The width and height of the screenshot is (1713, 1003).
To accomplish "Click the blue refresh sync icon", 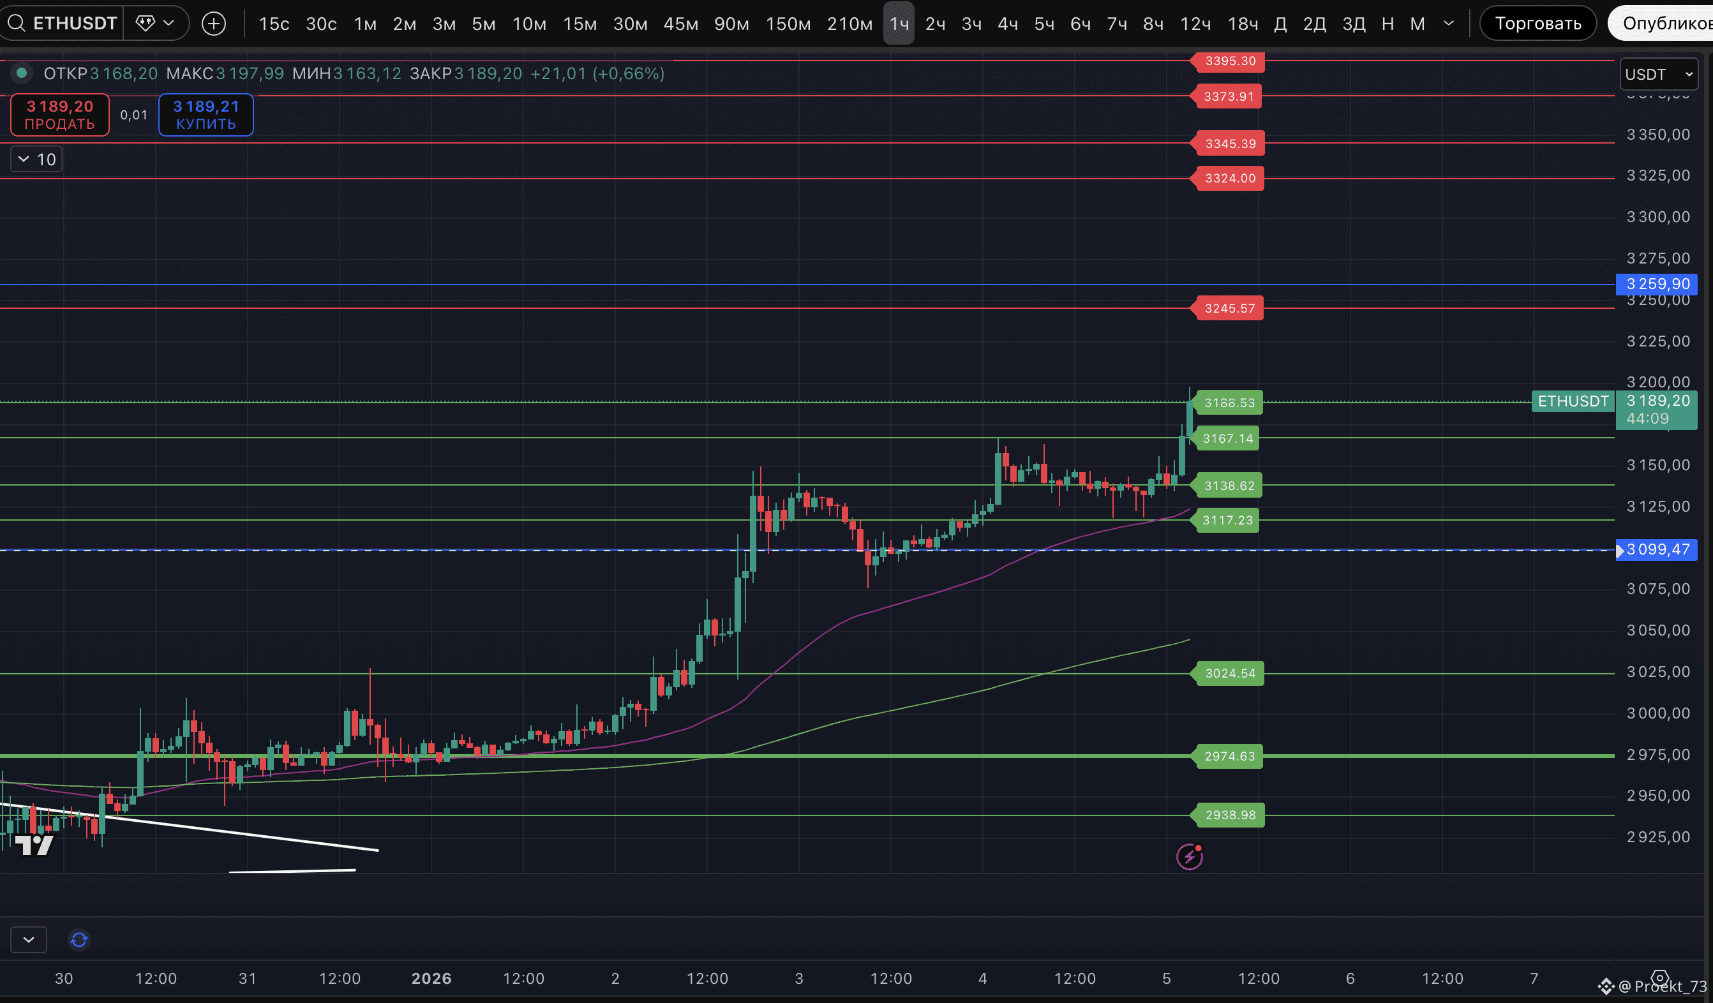I will point(79,939).
